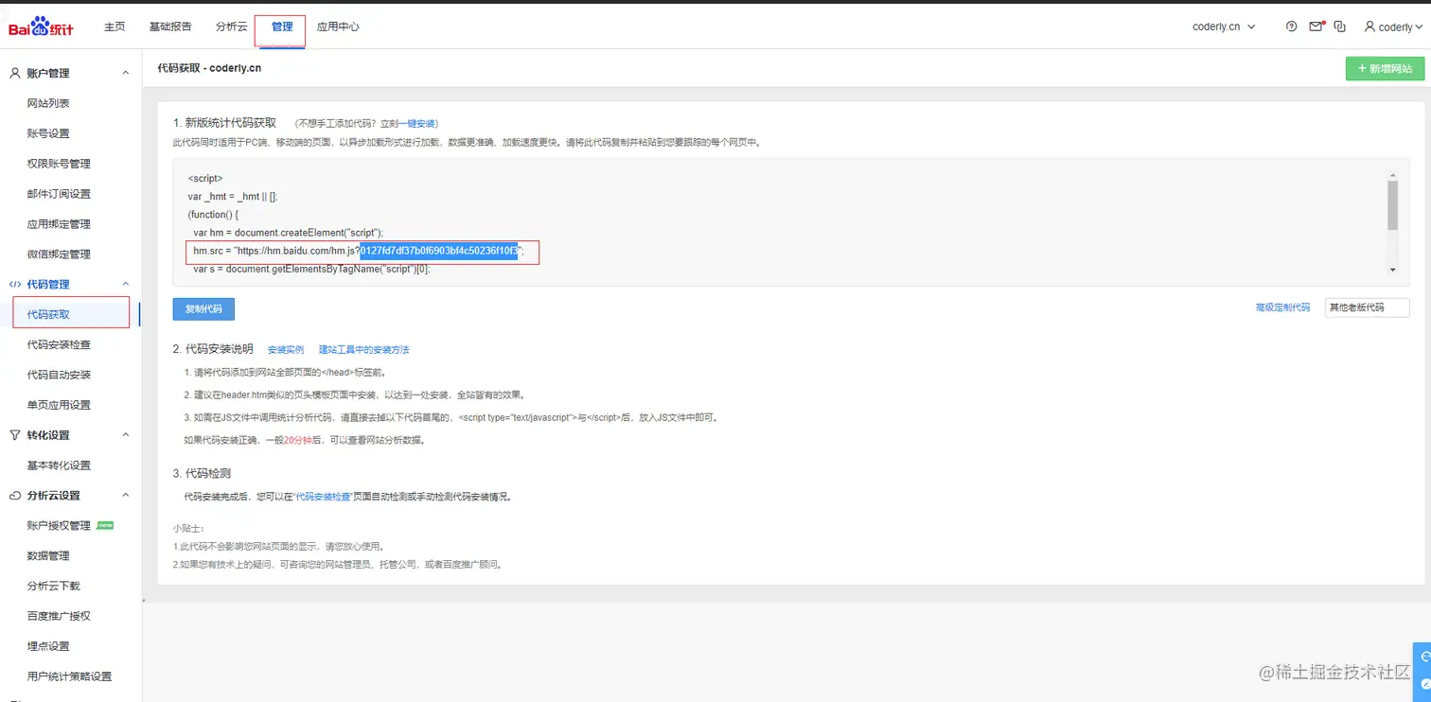Click the code management brackets icon
1431x702 pixels.
[14, 284]
